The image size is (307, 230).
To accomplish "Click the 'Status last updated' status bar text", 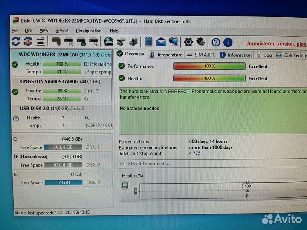I will click(52, 213).
